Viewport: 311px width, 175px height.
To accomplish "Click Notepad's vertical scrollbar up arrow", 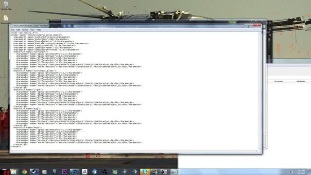I will click(259, 34).
